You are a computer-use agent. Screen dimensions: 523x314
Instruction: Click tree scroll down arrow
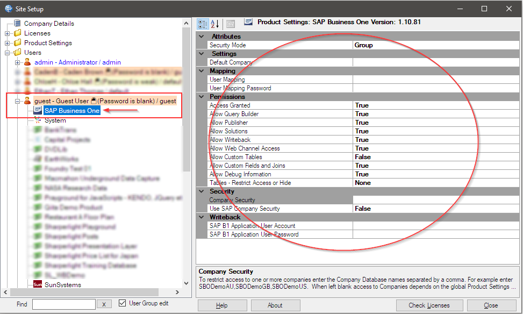[x=186, y=283]
